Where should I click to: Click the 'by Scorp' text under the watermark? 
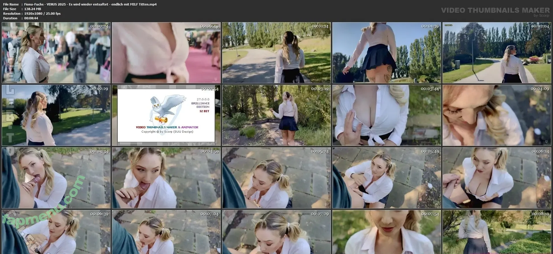[541, 16]
